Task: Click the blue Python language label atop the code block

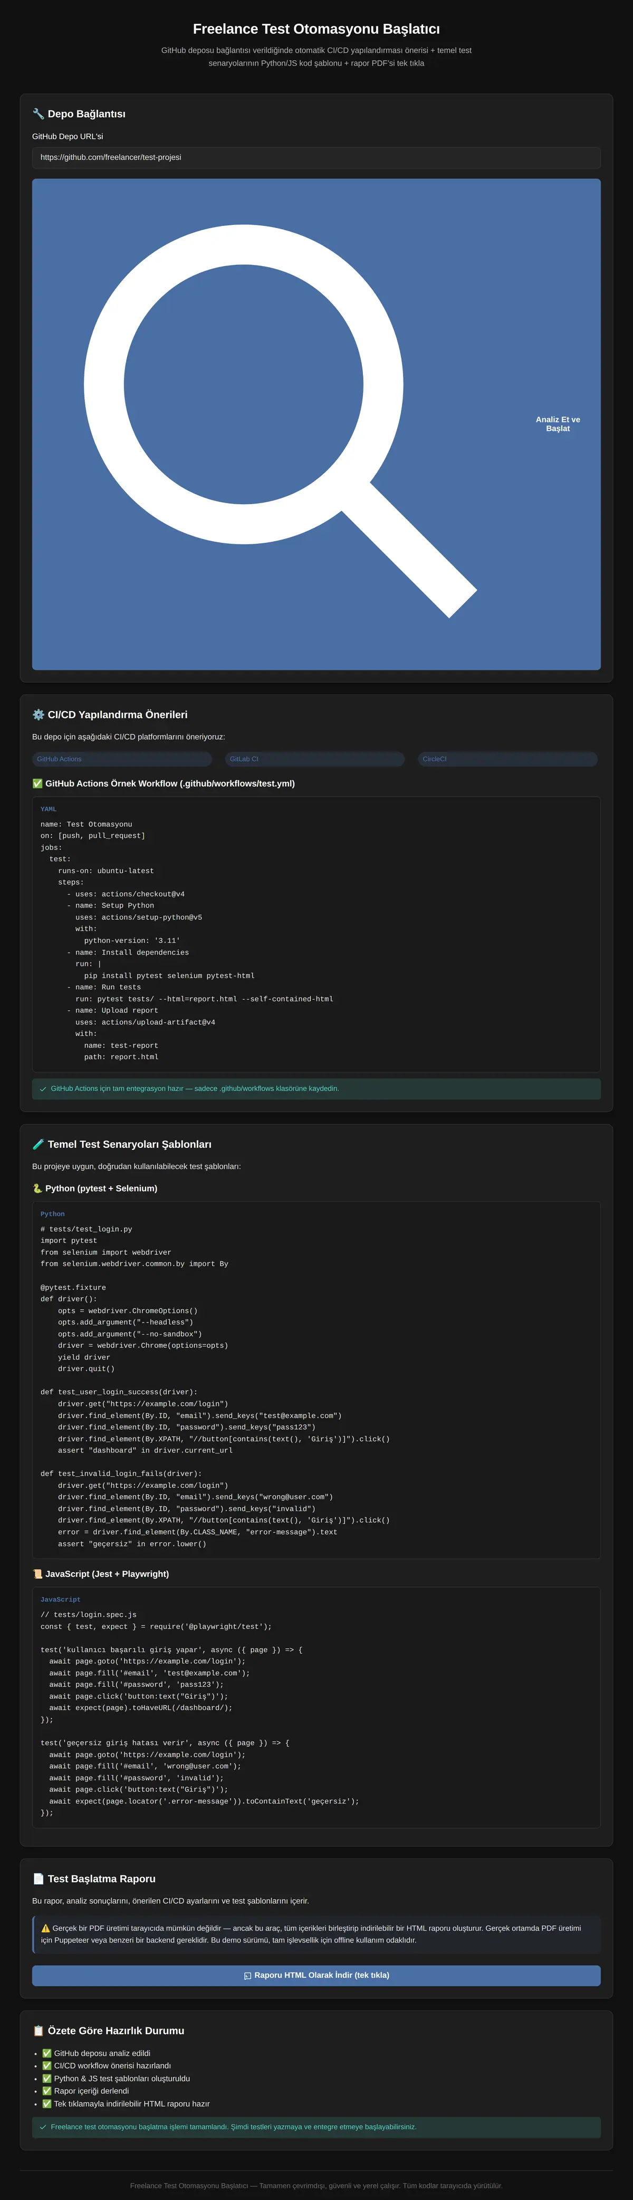Action: 53,1214
